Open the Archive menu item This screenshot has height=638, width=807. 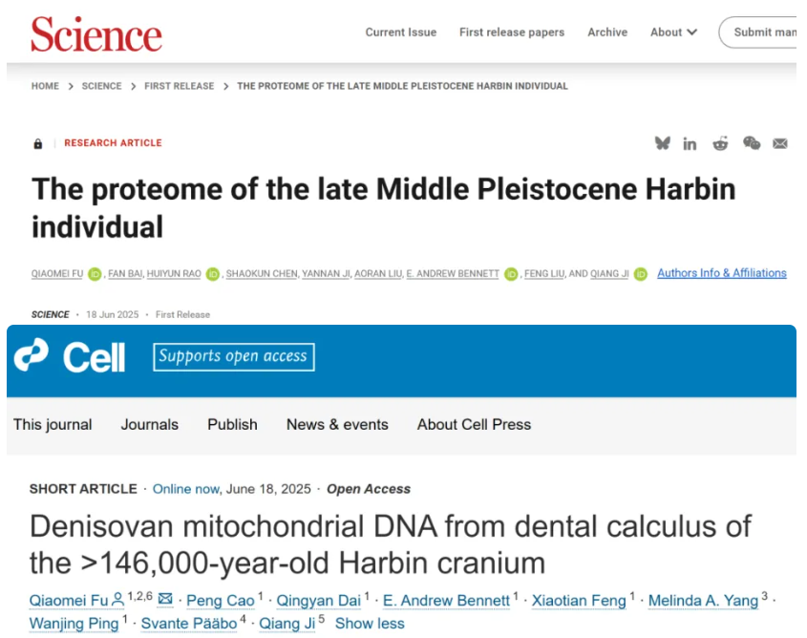(x=607, y=32)
